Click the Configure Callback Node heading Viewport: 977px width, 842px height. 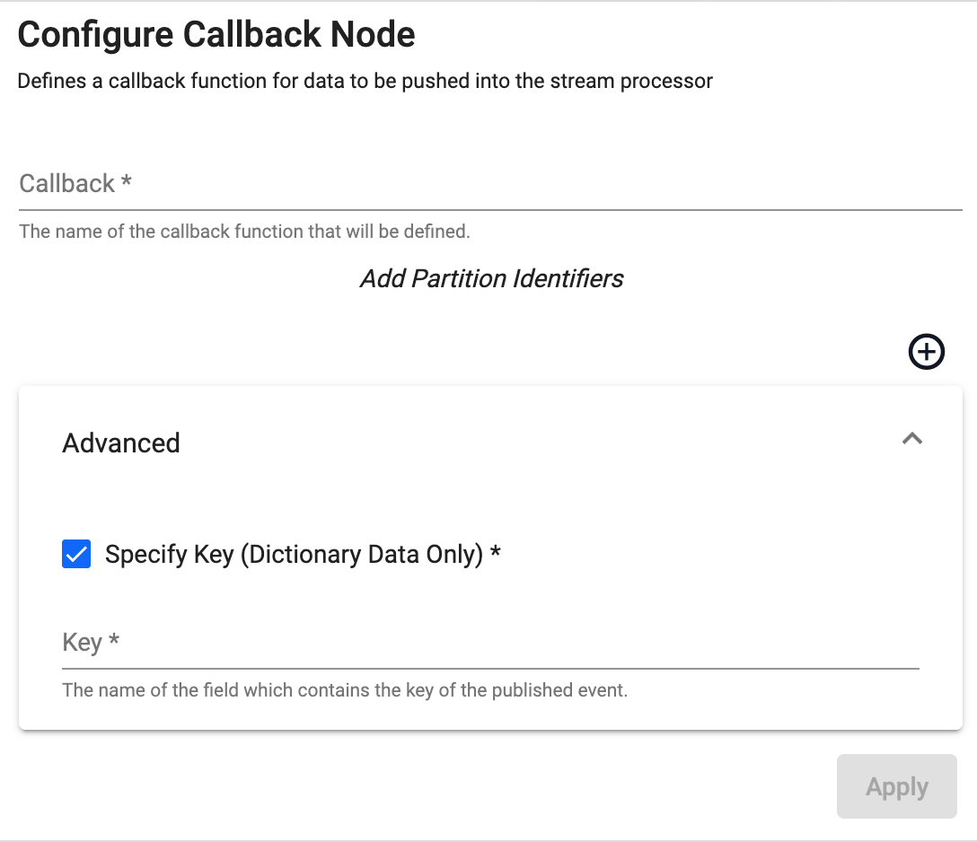216,35
